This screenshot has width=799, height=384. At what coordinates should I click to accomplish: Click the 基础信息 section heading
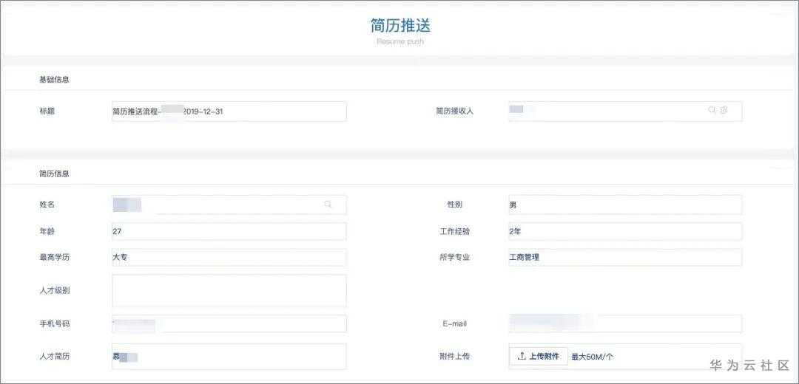(54, 80)
